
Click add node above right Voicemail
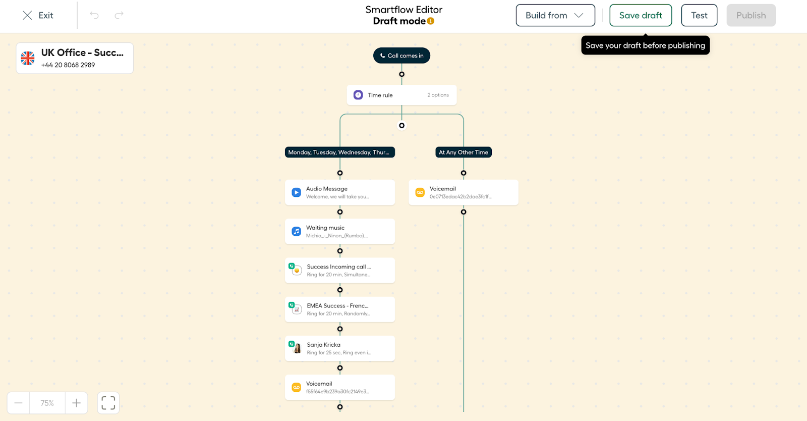click(x=464, y=173)
